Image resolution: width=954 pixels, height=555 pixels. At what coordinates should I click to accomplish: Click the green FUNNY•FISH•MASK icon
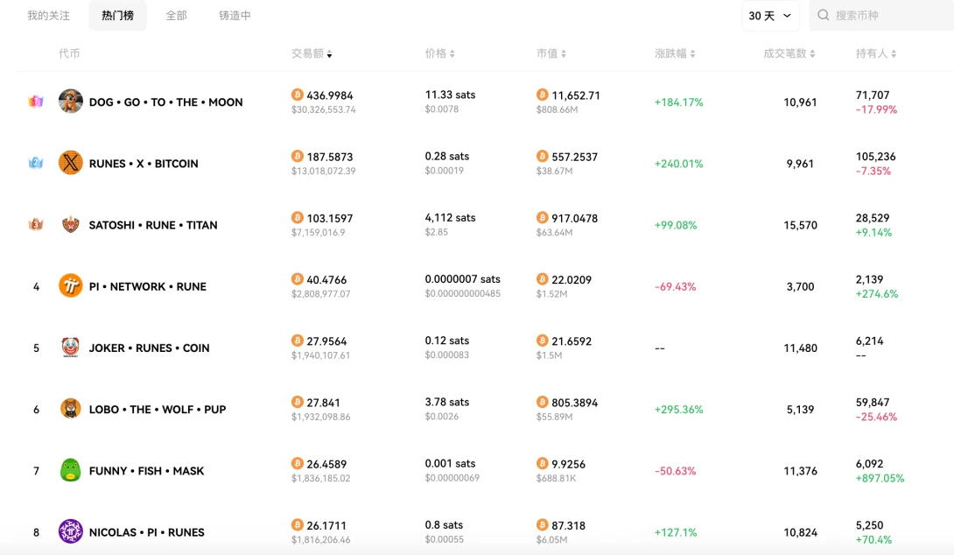tap(71, 471)
